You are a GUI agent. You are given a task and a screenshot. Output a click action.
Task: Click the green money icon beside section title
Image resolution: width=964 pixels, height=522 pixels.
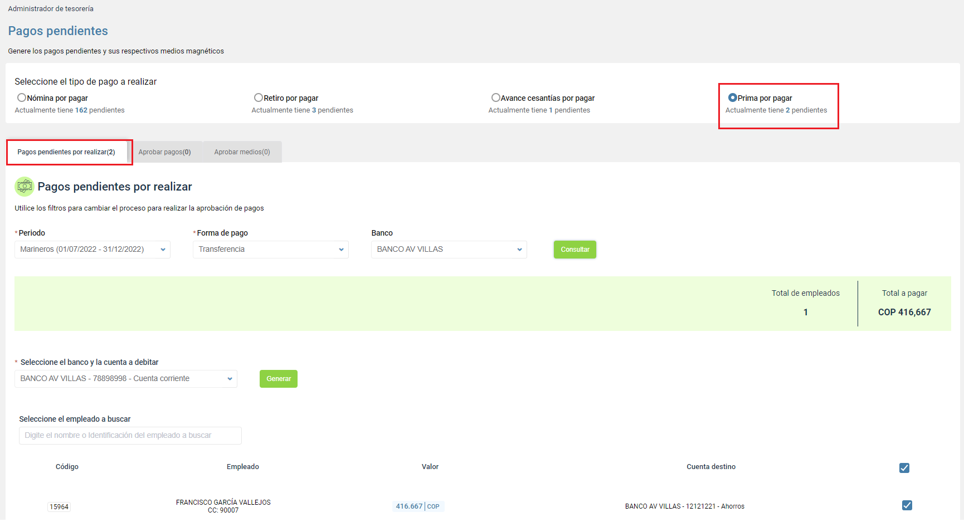coord(25,187)
